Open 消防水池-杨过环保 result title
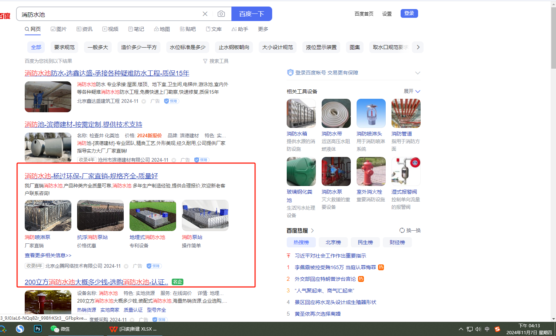This screenshot has width=556, height=336. tap(91, 176)
